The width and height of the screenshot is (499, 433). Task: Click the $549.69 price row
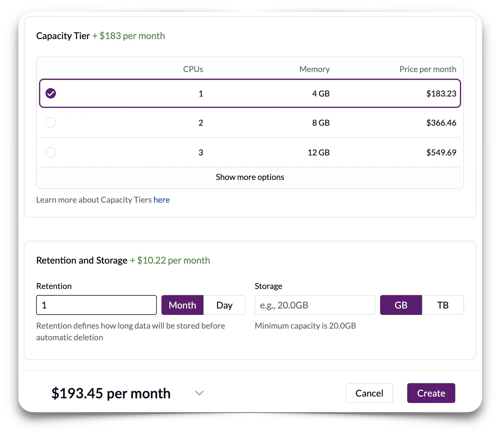(441, 152)
